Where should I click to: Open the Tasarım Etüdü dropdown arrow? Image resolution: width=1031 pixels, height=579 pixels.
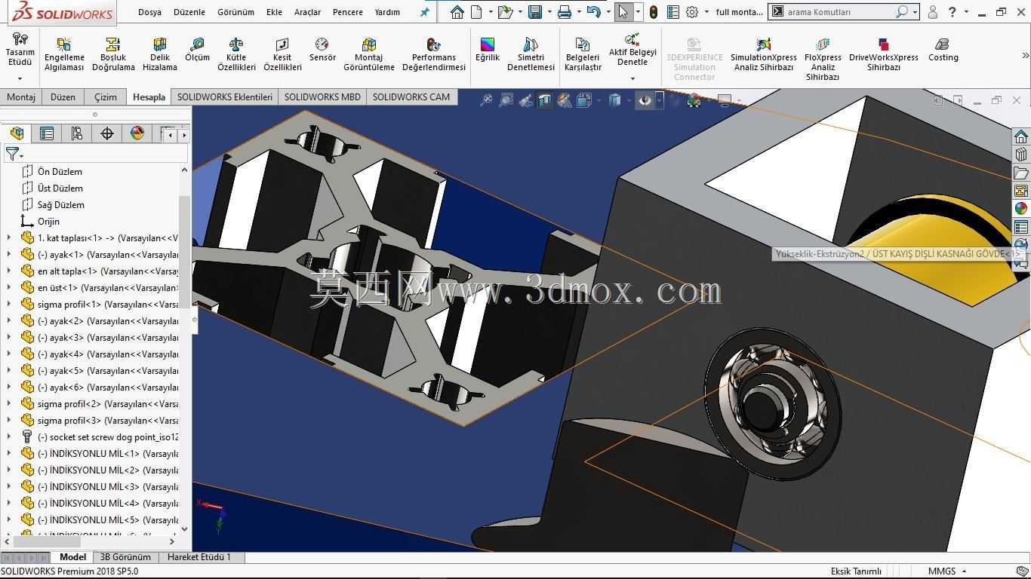20,78
